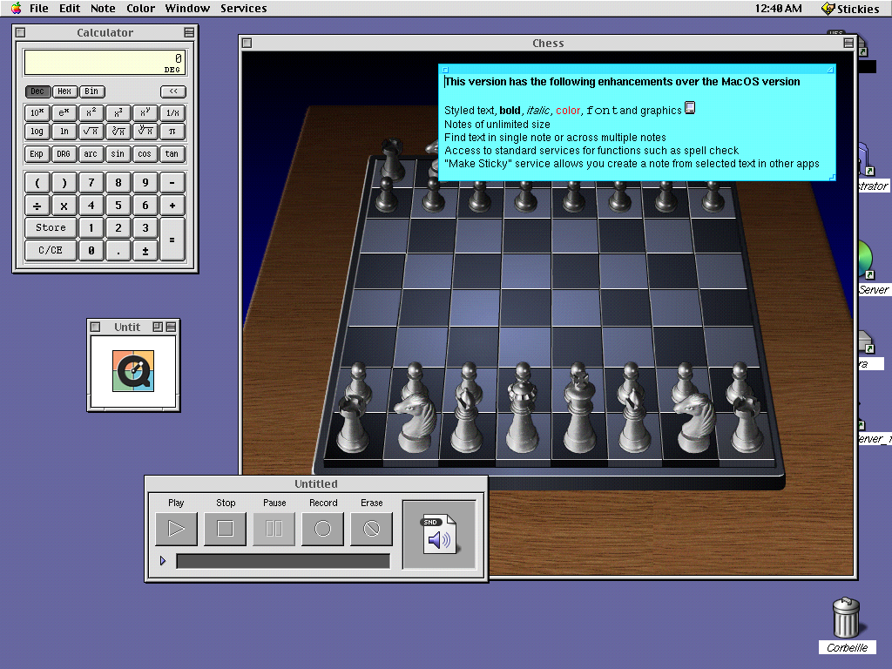Click the QuickTime icon in Untit window
Viewport: 892px width, 669px height.
tap(133, 371)
